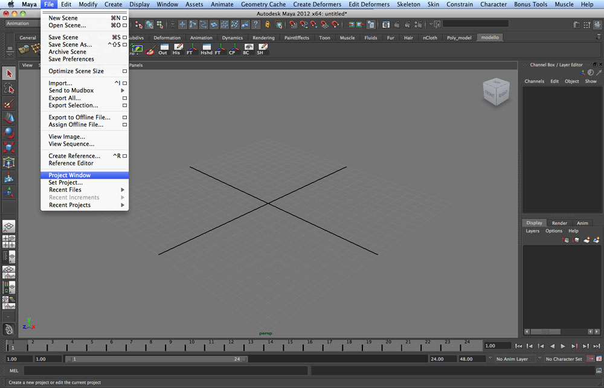604x388 pixels.
Task: Switch to the Anim layer tab
Action: [x=582, y=223]
